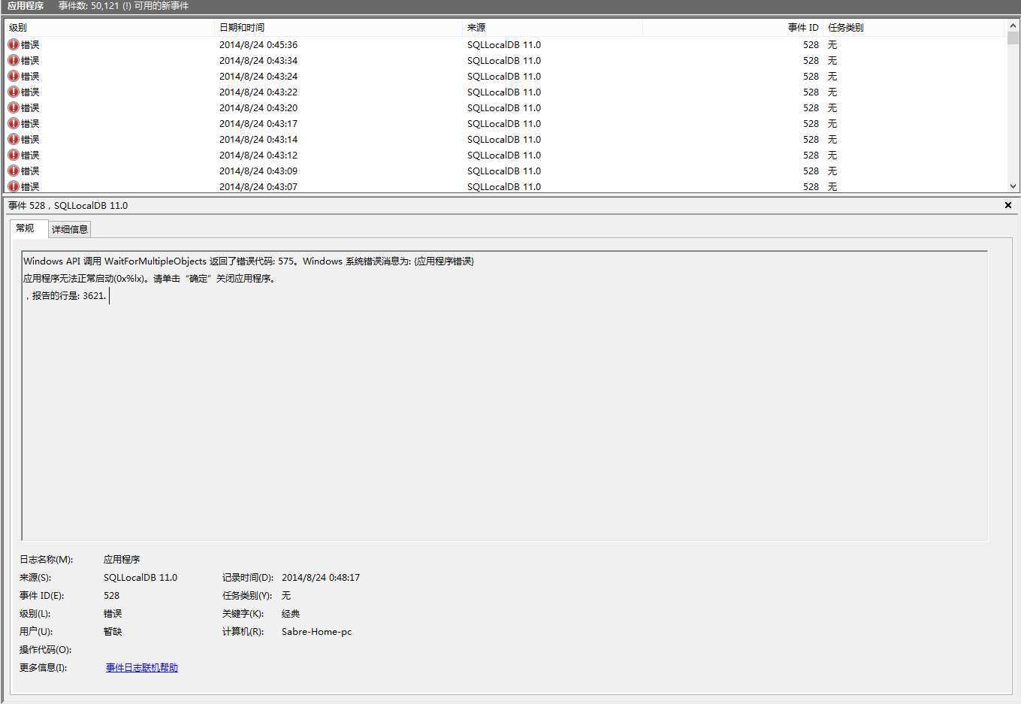Screen dimensions: 1021x704
Task: Click error icon of 0:43:24 event
Action: click(13, 76)
